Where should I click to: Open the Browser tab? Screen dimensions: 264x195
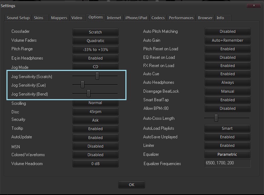click(205, 18)
